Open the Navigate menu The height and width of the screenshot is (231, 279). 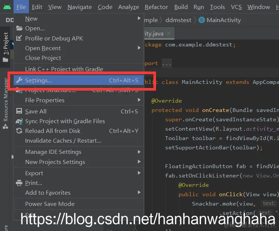pos(79,7)
